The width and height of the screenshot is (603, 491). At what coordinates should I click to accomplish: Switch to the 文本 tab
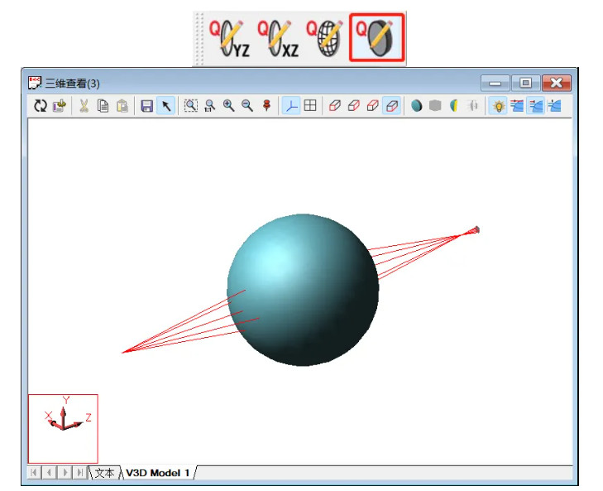(x=105, y=472)
